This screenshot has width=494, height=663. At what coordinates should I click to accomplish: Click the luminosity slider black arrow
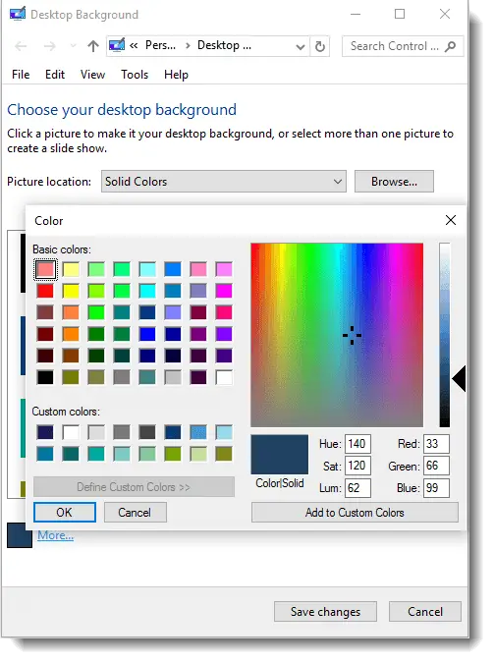pos(459,378)
